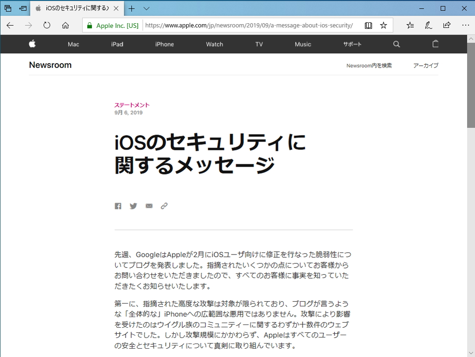Viewport: 475px width, 357px height.
Task: Share the article on Twitter
Action: coord(133,206)
